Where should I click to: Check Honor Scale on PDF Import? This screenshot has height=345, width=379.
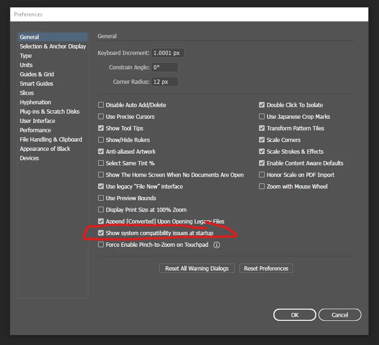tap(262, 175)
